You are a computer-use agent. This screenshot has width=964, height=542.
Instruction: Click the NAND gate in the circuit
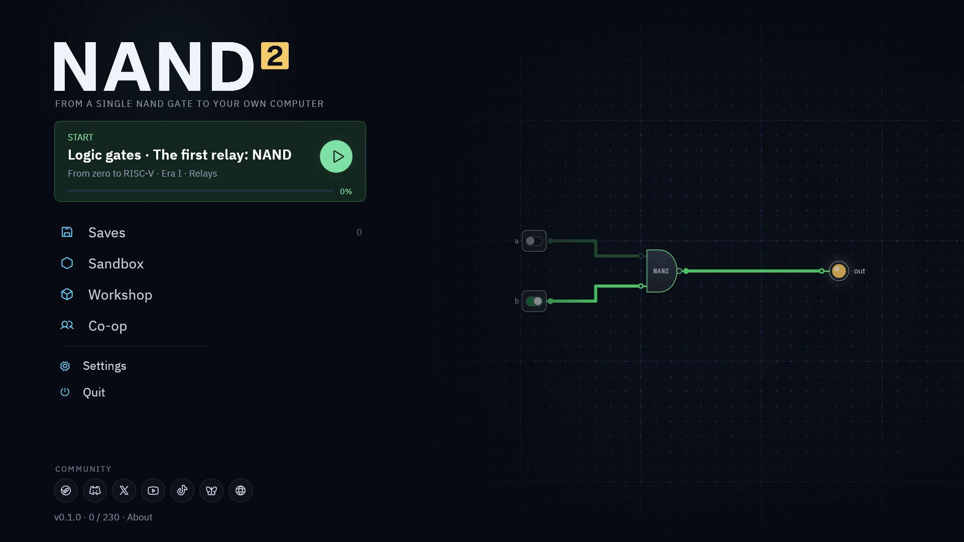click(661, 271)
